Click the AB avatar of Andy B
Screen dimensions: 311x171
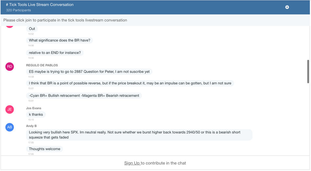click(10, 127)
